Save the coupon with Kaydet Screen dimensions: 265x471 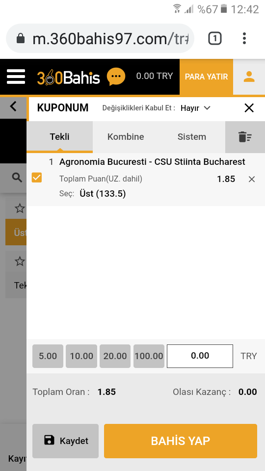[x=65, y=441]
